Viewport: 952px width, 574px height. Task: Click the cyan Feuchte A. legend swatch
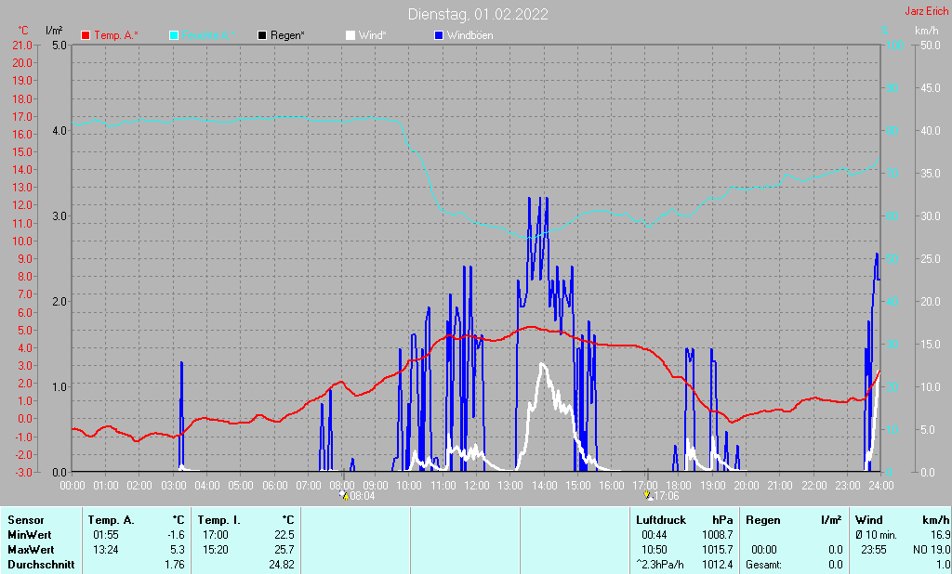174,35
